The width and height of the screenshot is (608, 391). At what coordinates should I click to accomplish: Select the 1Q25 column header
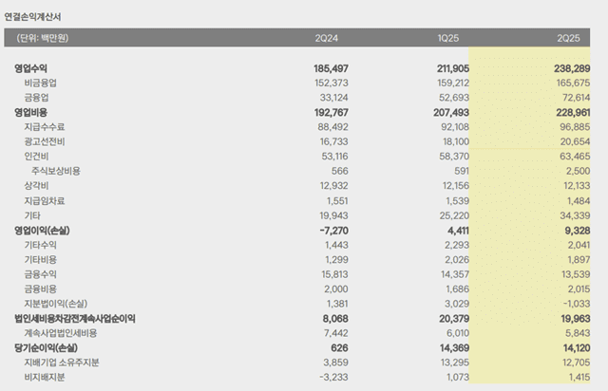[x=447, y=38]
